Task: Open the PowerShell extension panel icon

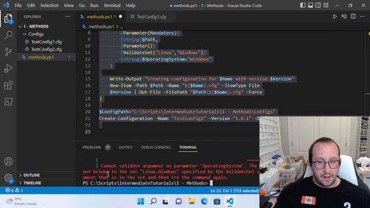Action: 8,102
